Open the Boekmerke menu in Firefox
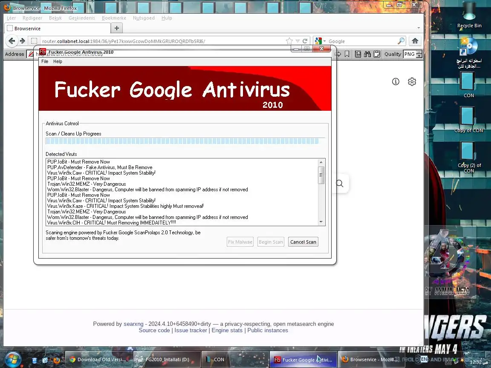Screen dimensions: 491x368 (x=114, y=18)
